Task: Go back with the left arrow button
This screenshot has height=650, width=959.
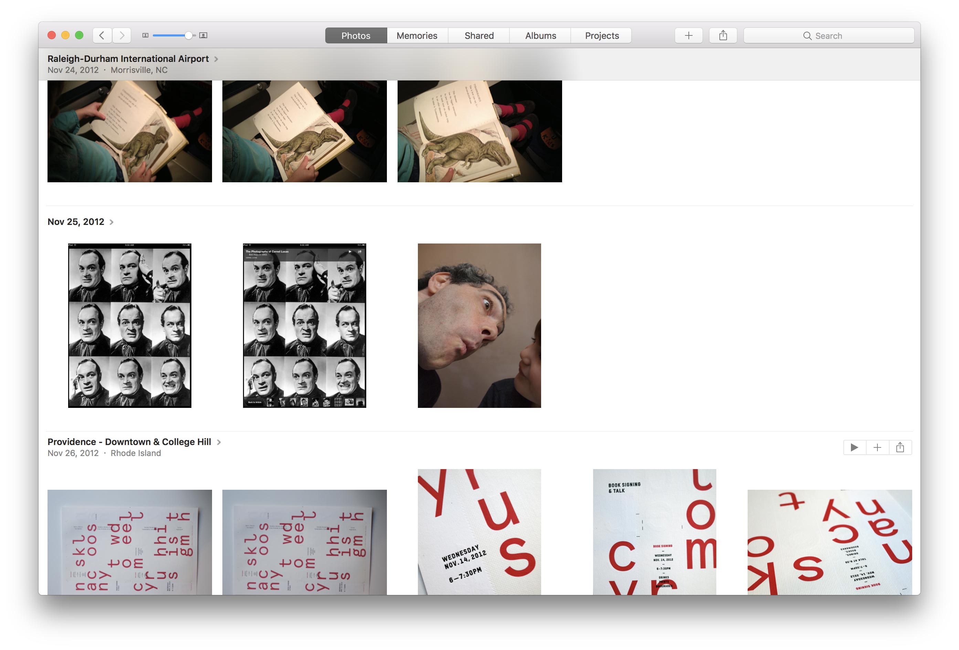Action: 102,35
